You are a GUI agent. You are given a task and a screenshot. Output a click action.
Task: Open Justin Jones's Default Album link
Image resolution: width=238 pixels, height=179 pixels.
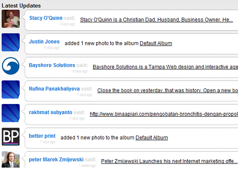click(x=156, y=43)
